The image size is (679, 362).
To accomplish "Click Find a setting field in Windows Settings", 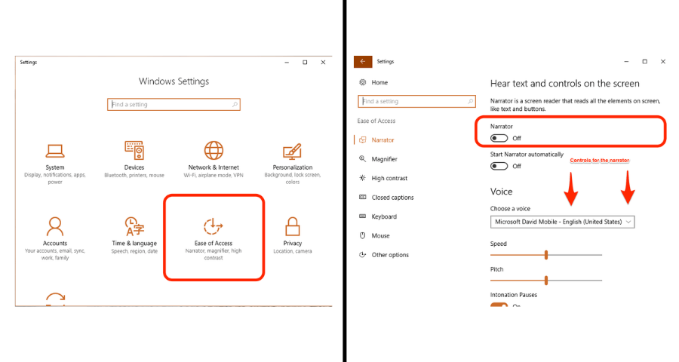I will [x=174, y=104].
